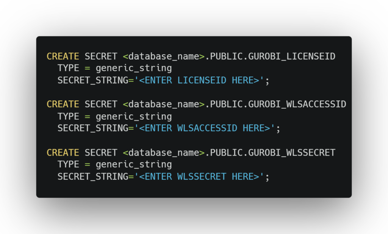Screen dimensions: 388x234
Task: Click the '<ENTER WLSACCESSID HERE>' string
Action: click(204, 128)
